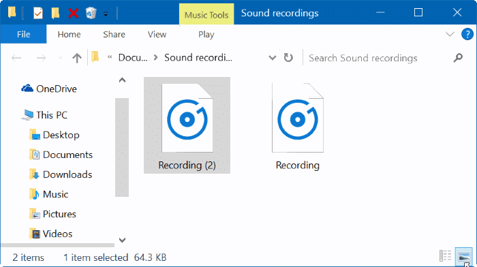Click the navigation pane scroll down arrow

122,240
